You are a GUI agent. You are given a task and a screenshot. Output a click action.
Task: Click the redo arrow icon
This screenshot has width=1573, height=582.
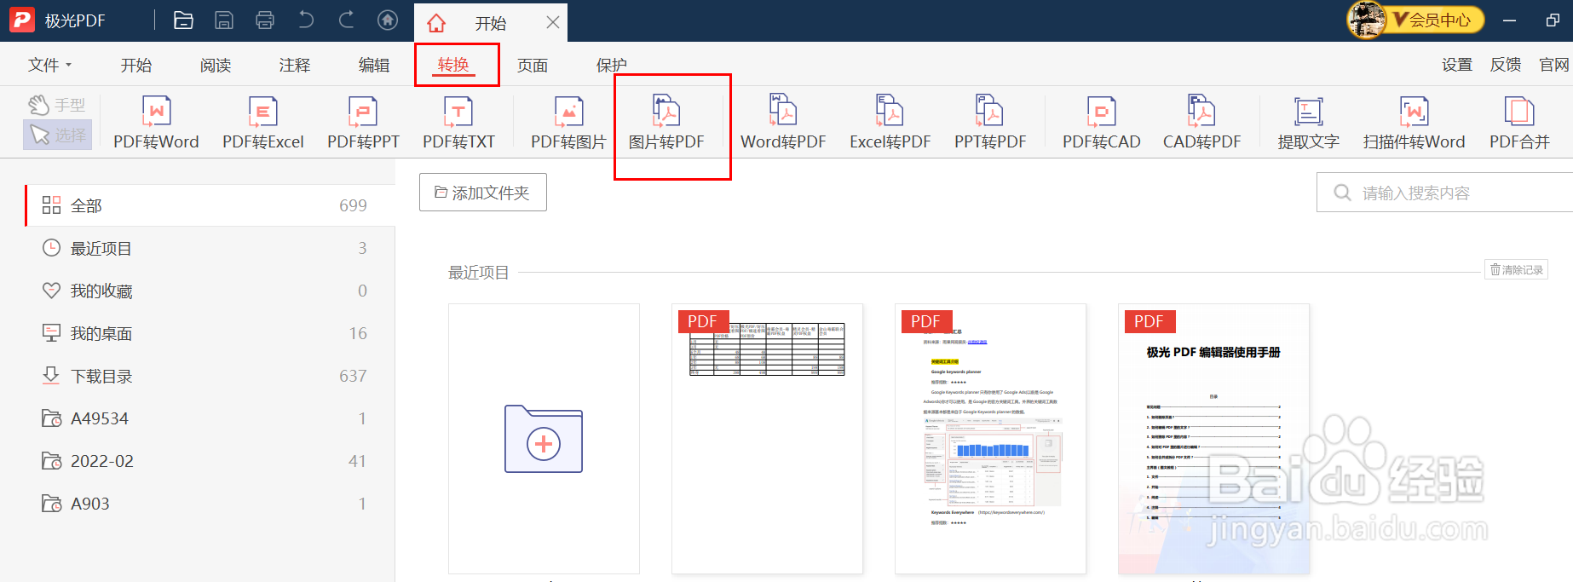[x=347, y=20]
